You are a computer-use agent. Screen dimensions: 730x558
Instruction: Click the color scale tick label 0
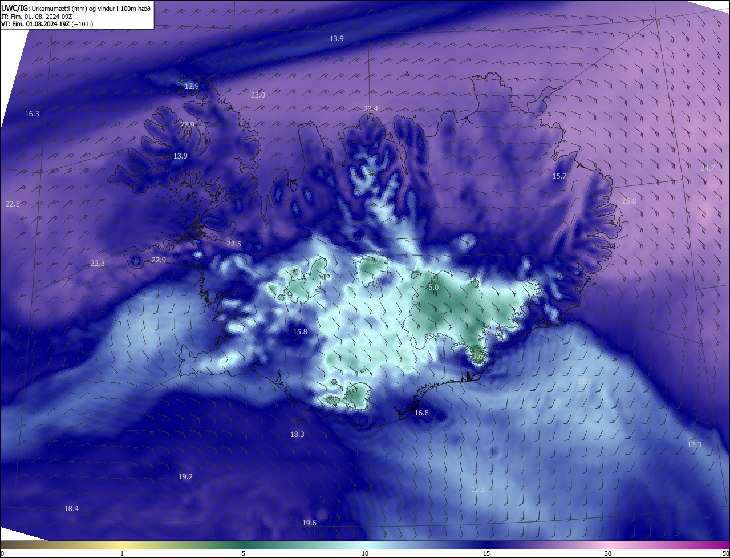click(2, 553)
